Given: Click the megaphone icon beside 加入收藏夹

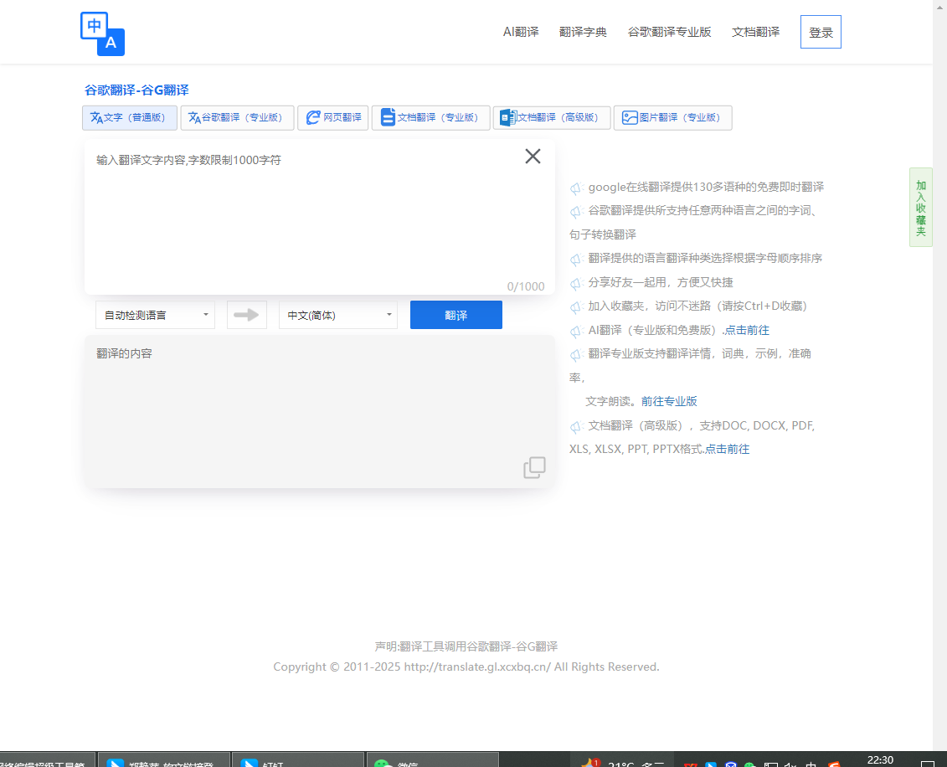Looking at the screenshot, I should (x=576, y=306).
